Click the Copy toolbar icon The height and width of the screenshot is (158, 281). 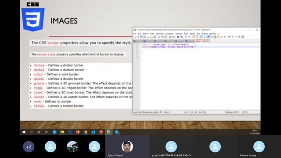pyautogui.click(x=162, y=37)
